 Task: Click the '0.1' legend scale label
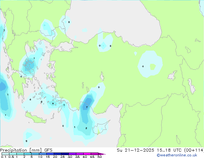[x=4, y=157]
